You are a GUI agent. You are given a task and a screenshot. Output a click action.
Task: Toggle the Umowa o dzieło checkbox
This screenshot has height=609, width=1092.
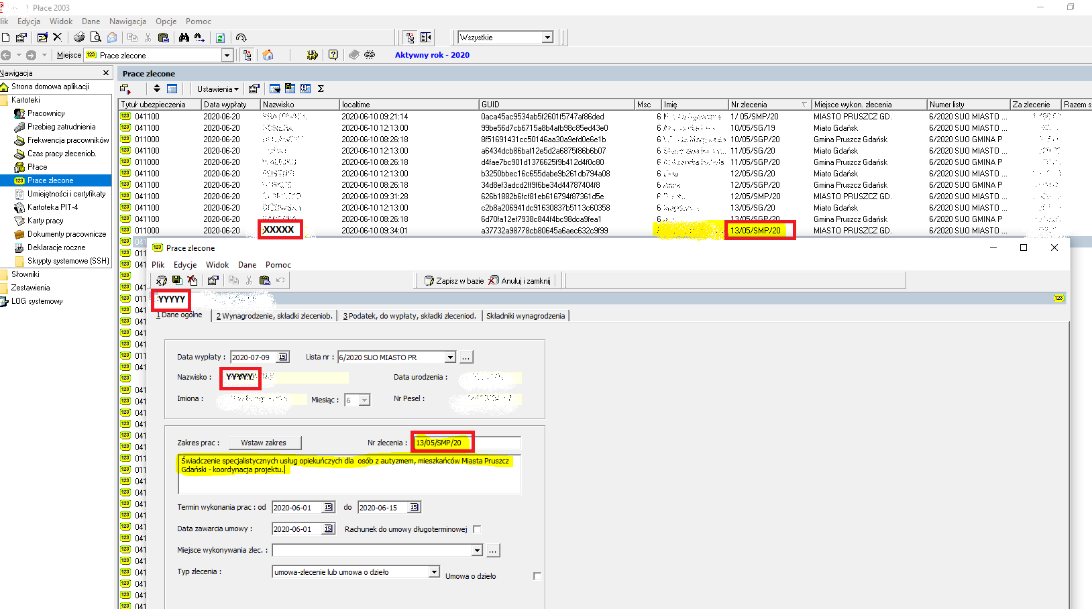tap(537, 576)
